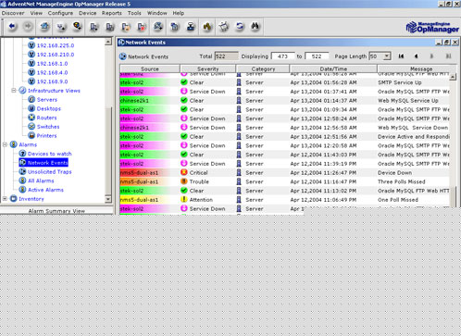Screen dimensions: 461x336
Task: Sort events by Category column header
Action: click(x=263, y=68)
